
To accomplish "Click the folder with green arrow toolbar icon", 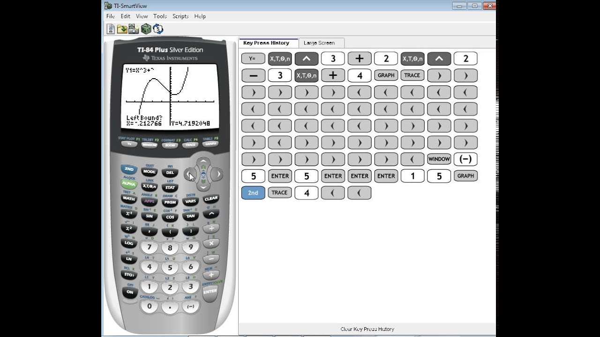I will (x=122, y=29).
